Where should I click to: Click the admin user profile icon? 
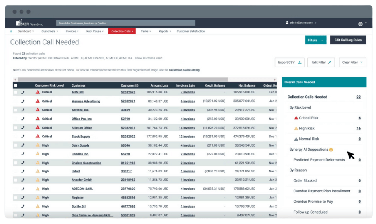pyautogui.click(x=287, y=23)
